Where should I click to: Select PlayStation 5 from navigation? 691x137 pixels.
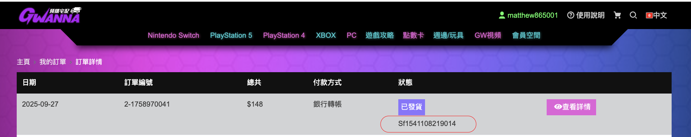[231, 35]
